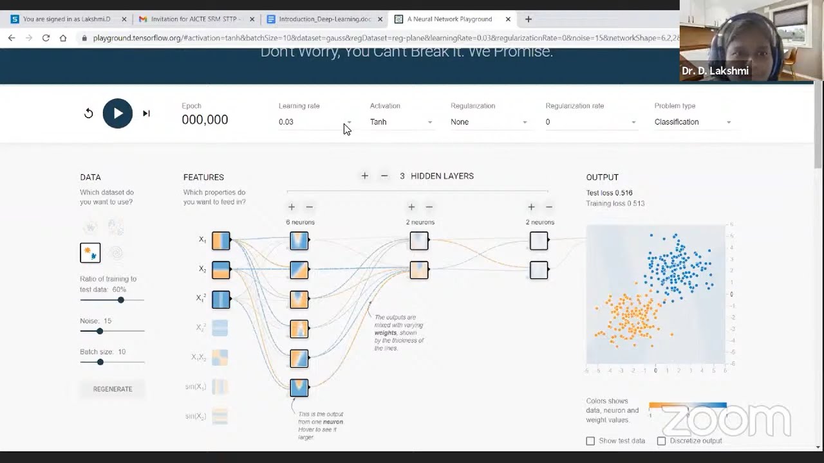
Task: Go forward in browser history
Action: click(29, 38)
